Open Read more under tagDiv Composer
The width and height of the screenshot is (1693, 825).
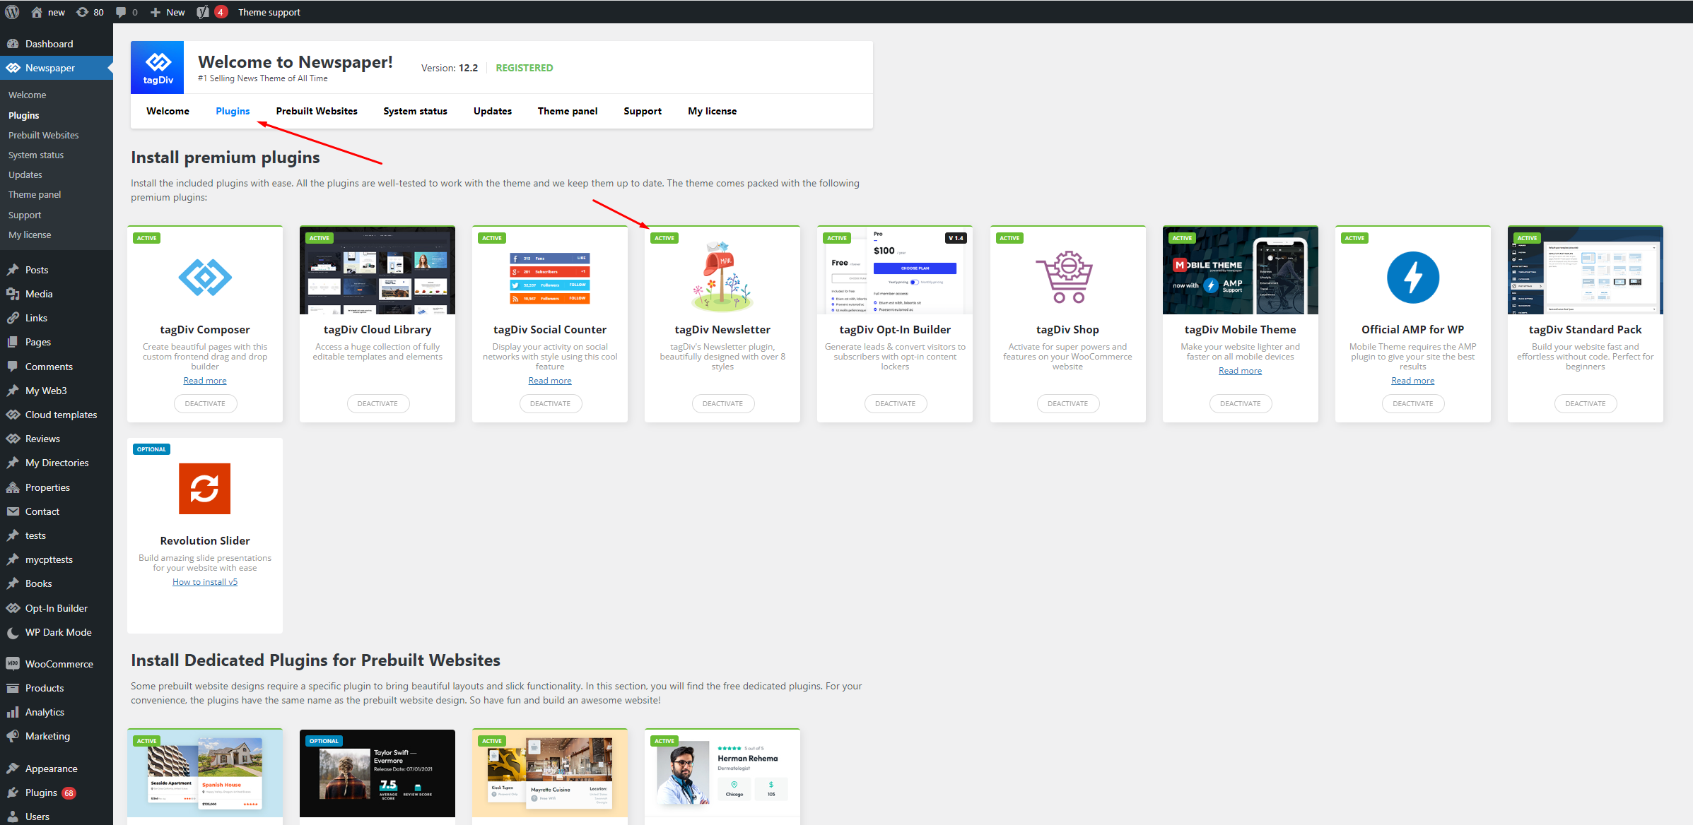(x=205, y=381)
